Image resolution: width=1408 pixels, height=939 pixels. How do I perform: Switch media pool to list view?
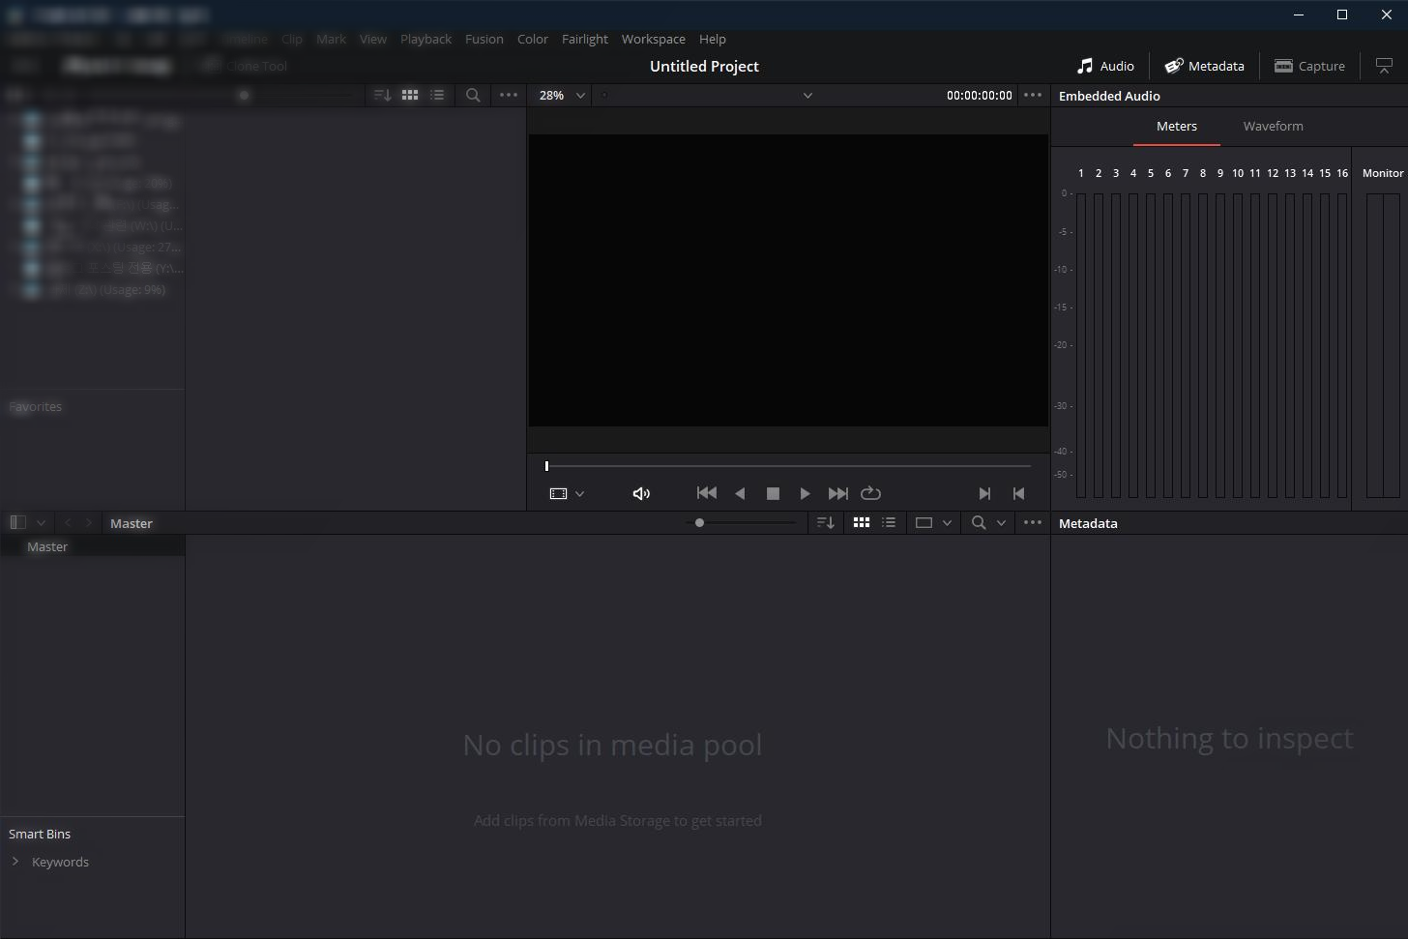pyautogui.click(x=889, y=522)
